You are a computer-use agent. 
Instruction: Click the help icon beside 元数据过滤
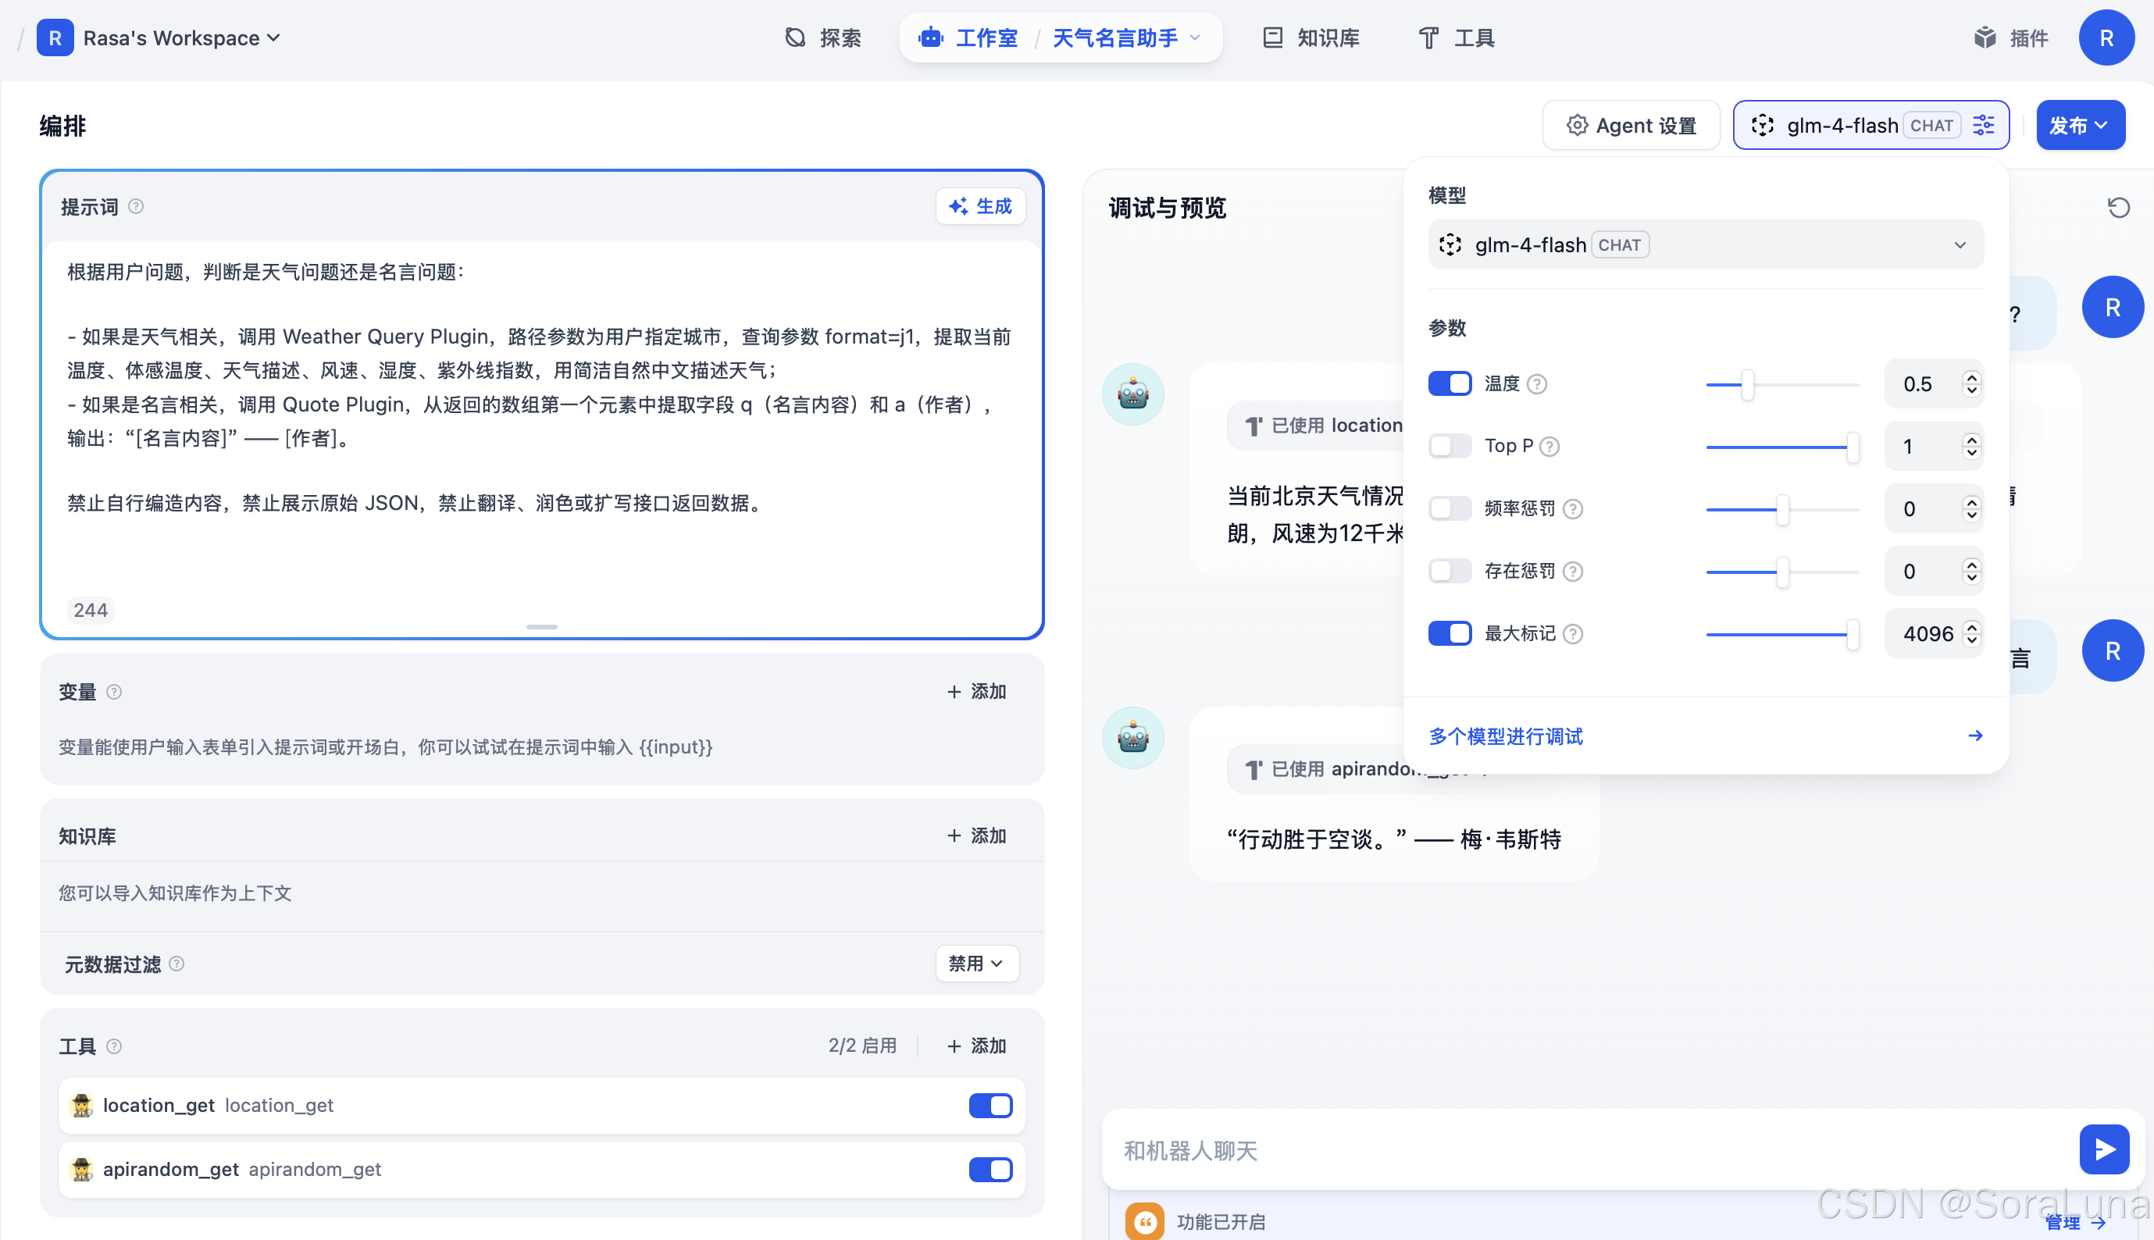177,964
